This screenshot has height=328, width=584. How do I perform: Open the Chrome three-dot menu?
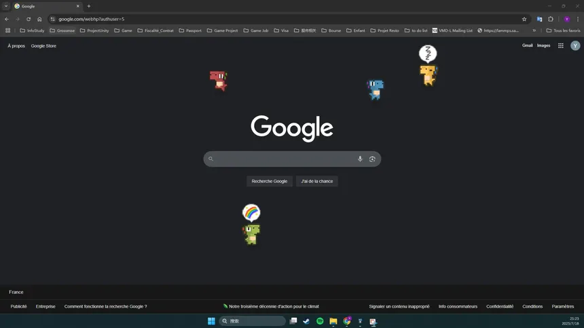578,19
